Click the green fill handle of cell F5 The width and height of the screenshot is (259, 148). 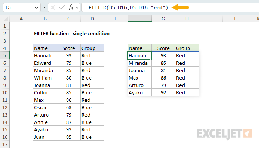151,59
